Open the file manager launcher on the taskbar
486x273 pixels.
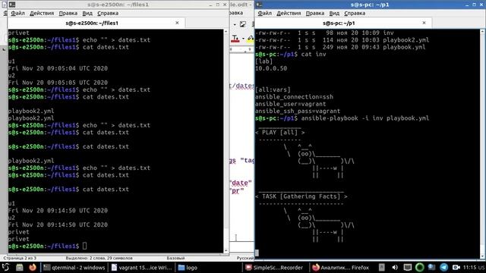(x=20, y=267)
